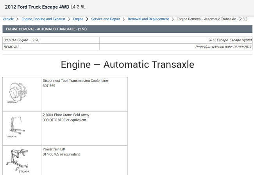Image resolution: width=254 pixels, height=175 pixels.
Task: Navigate to the Engine breadcrumb link
Action: [78, 19]
